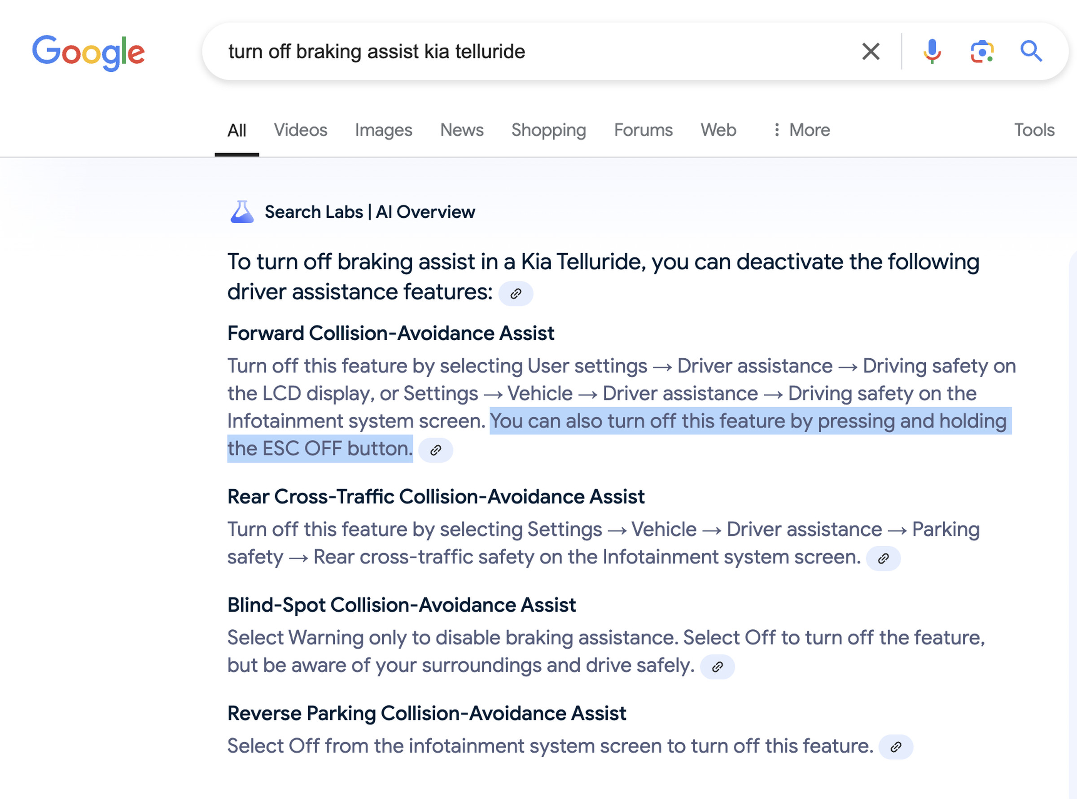The height and width of the screenshot is (799, 1077).
Task: Submit search with magnifying glass icon
Action: [x=1031, y=51]
